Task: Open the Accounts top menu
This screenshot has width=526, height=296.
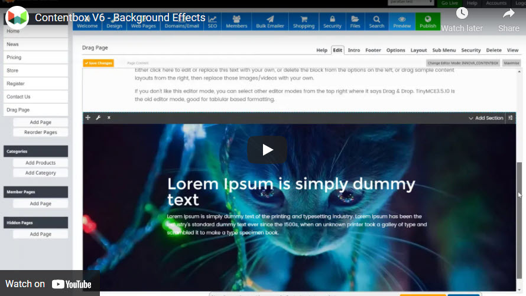Action: (496, 3)
